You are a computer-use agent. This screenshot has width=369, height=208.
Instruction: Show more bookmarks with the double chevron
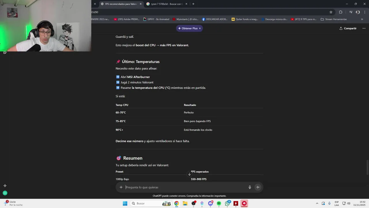click(362, 19)
